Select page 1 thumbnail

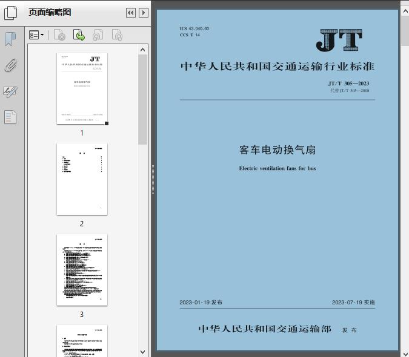coord(82,88)
